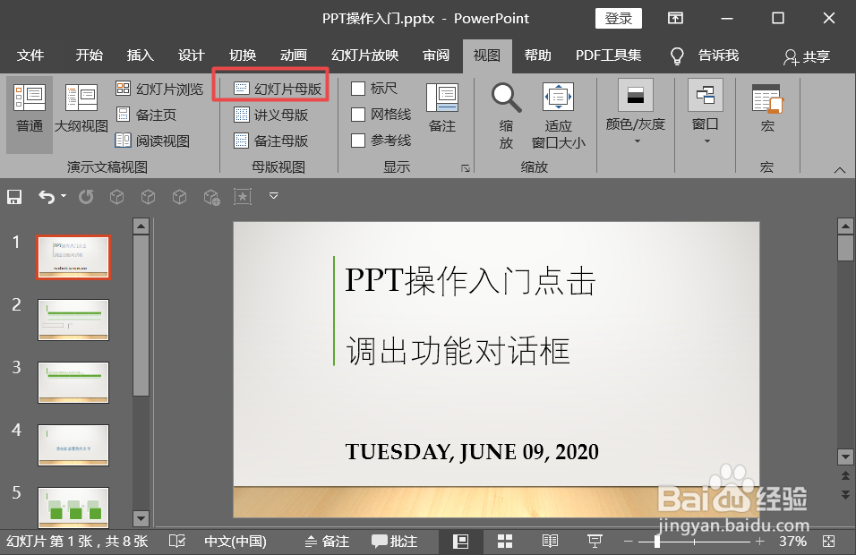Open the Review tab (审阅)

(x=436, y=55)
